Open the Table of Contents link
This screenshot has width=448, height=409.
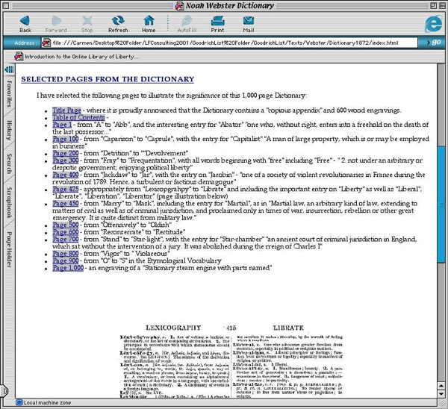(78, 117)
